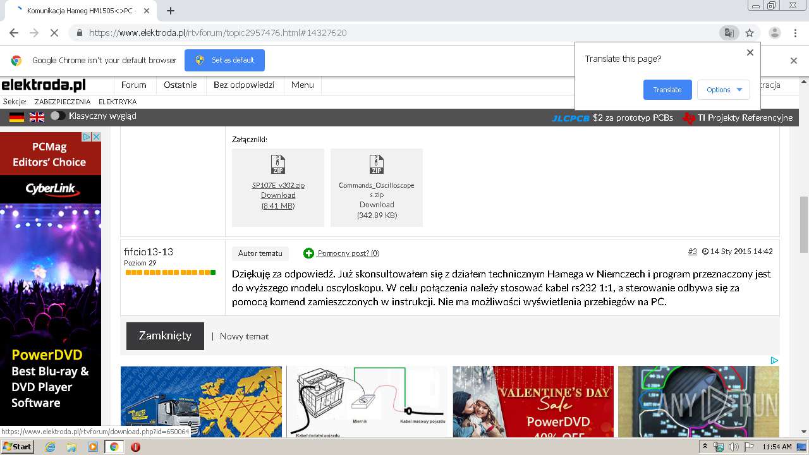809x455 pixels.
Task: Open the AdChoices icon on left ad
Action: coord(87,136)
